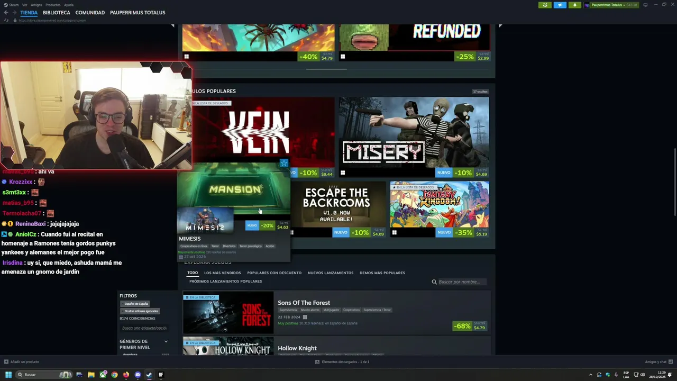Click the Big Picture mode monitor icon
Screen dimensions: 677x381
(645, 5)
